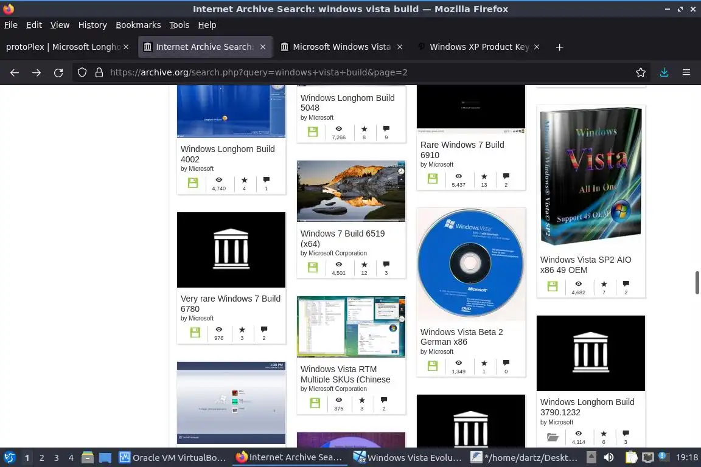This screenshot has height=467, width=701.
Task: Open Windows Vista SP2 AIO x86 49 OEM link
Action: click(x=585, y=265)
